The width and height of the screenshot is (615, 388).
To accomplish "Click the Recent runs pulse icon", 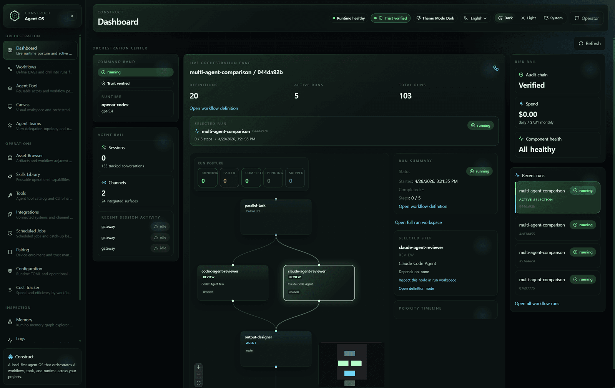I will pyautogui.click(x=517, y=176).
